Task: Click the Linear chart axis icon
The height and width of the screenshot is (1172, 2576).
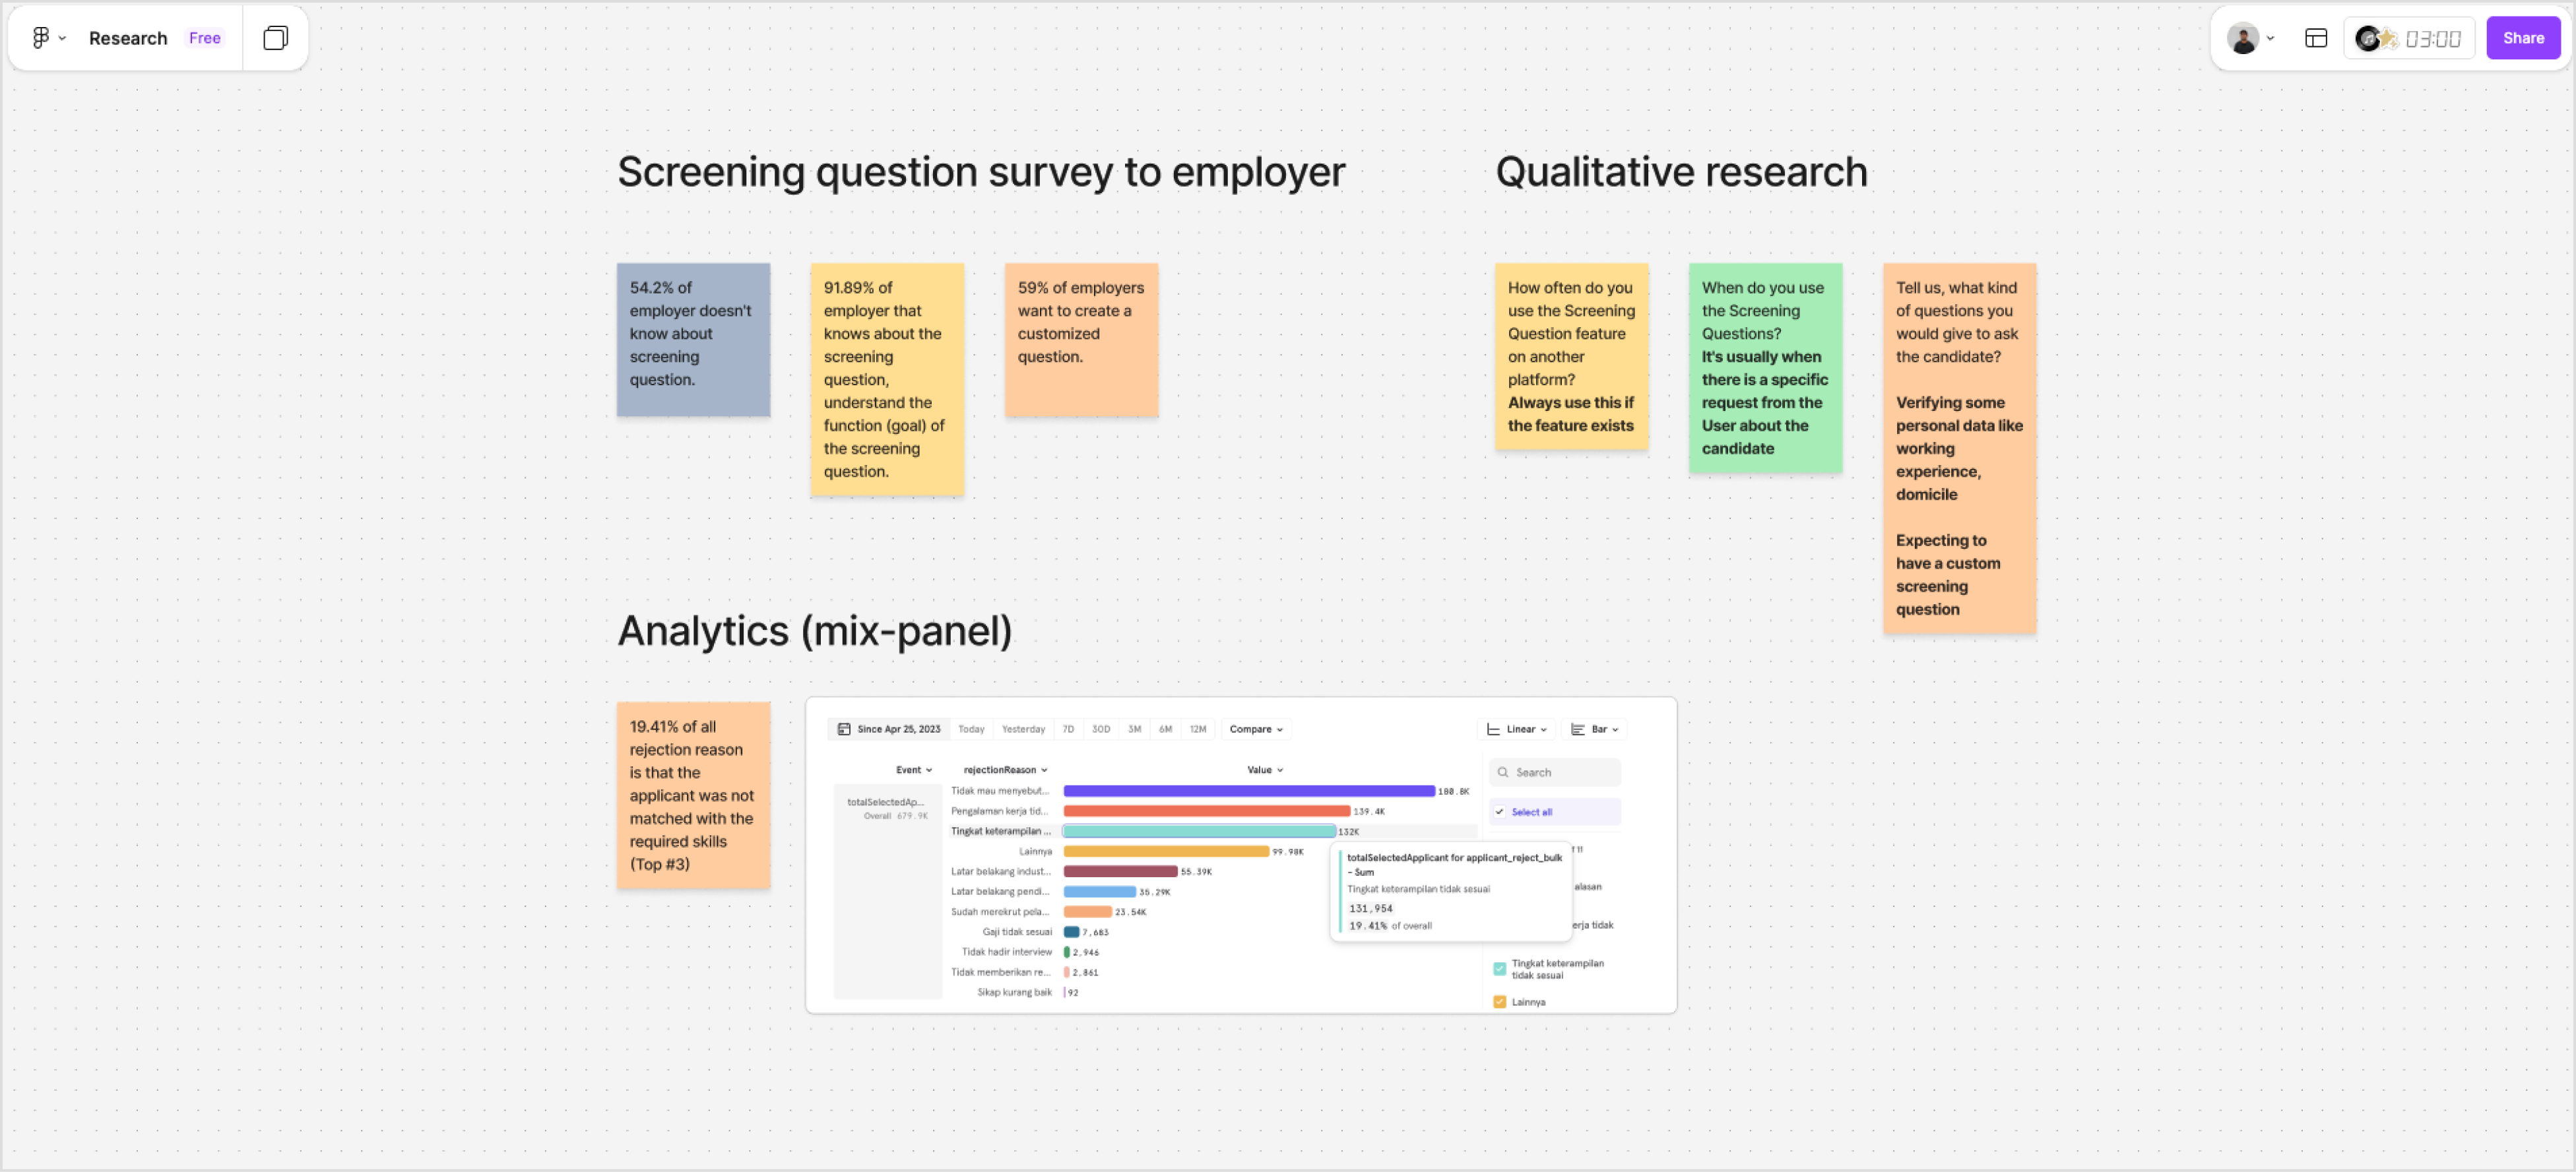Action: 1493,729
